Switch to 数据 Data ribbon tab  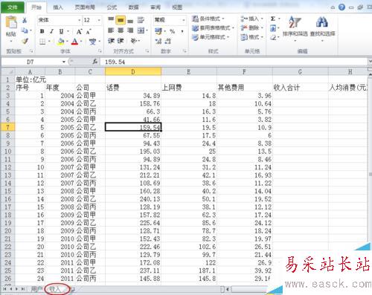coord(133,7)
